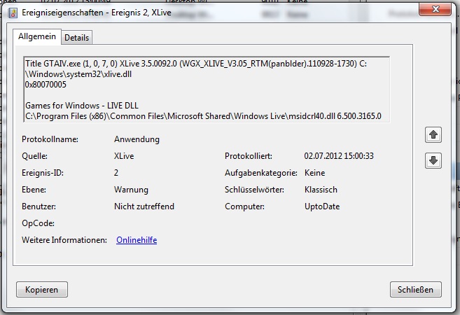
Task: Show previous event with up arrow
Action: 433,135
